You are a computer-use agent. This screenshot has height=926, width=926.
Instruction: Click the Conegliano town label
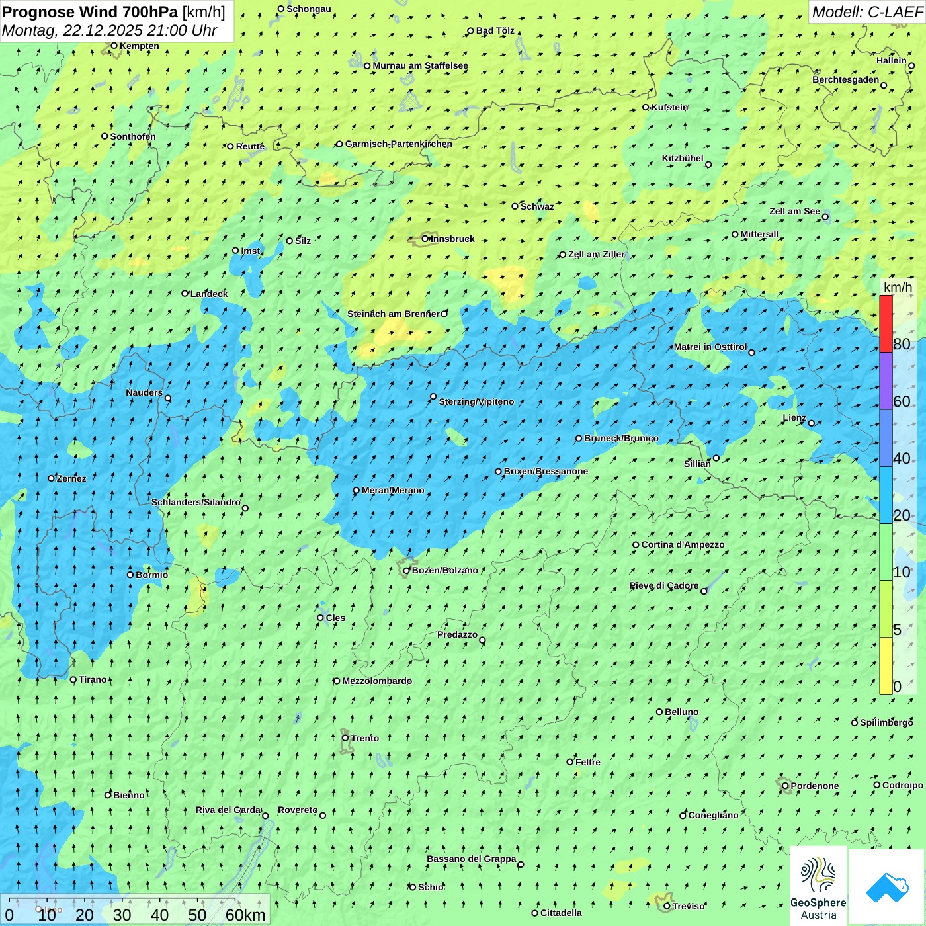coord(713,815)
